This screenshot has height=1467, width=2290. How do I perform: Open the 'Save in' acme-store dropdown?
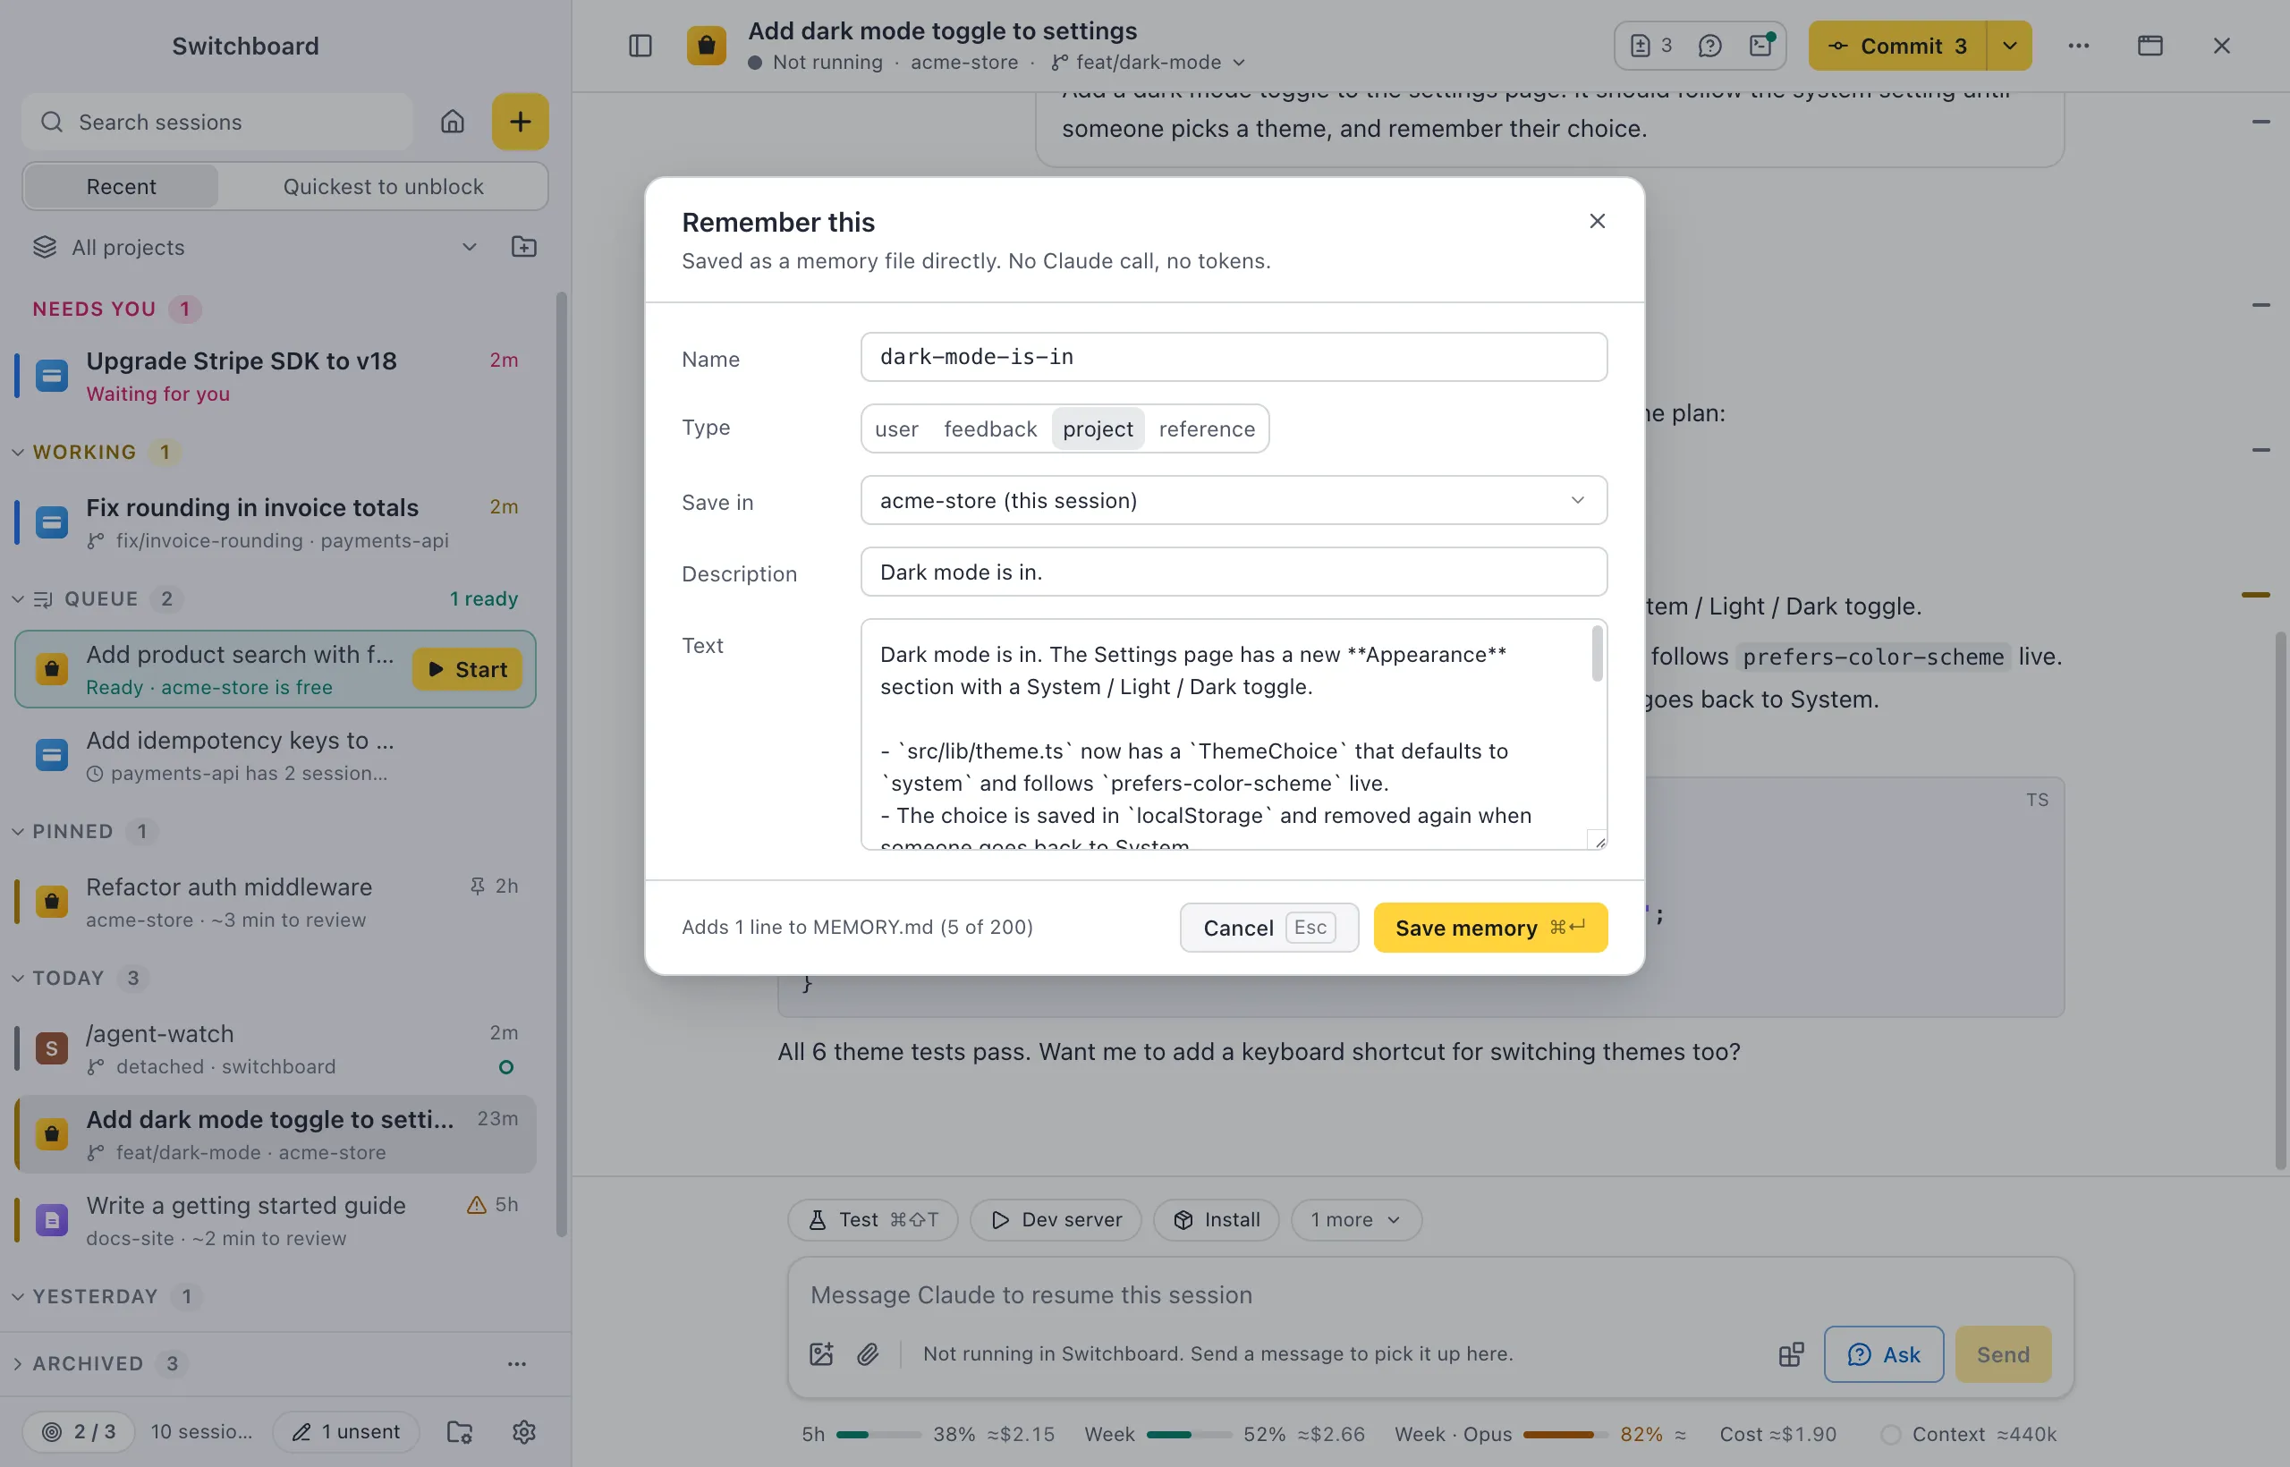point(1234,500)
